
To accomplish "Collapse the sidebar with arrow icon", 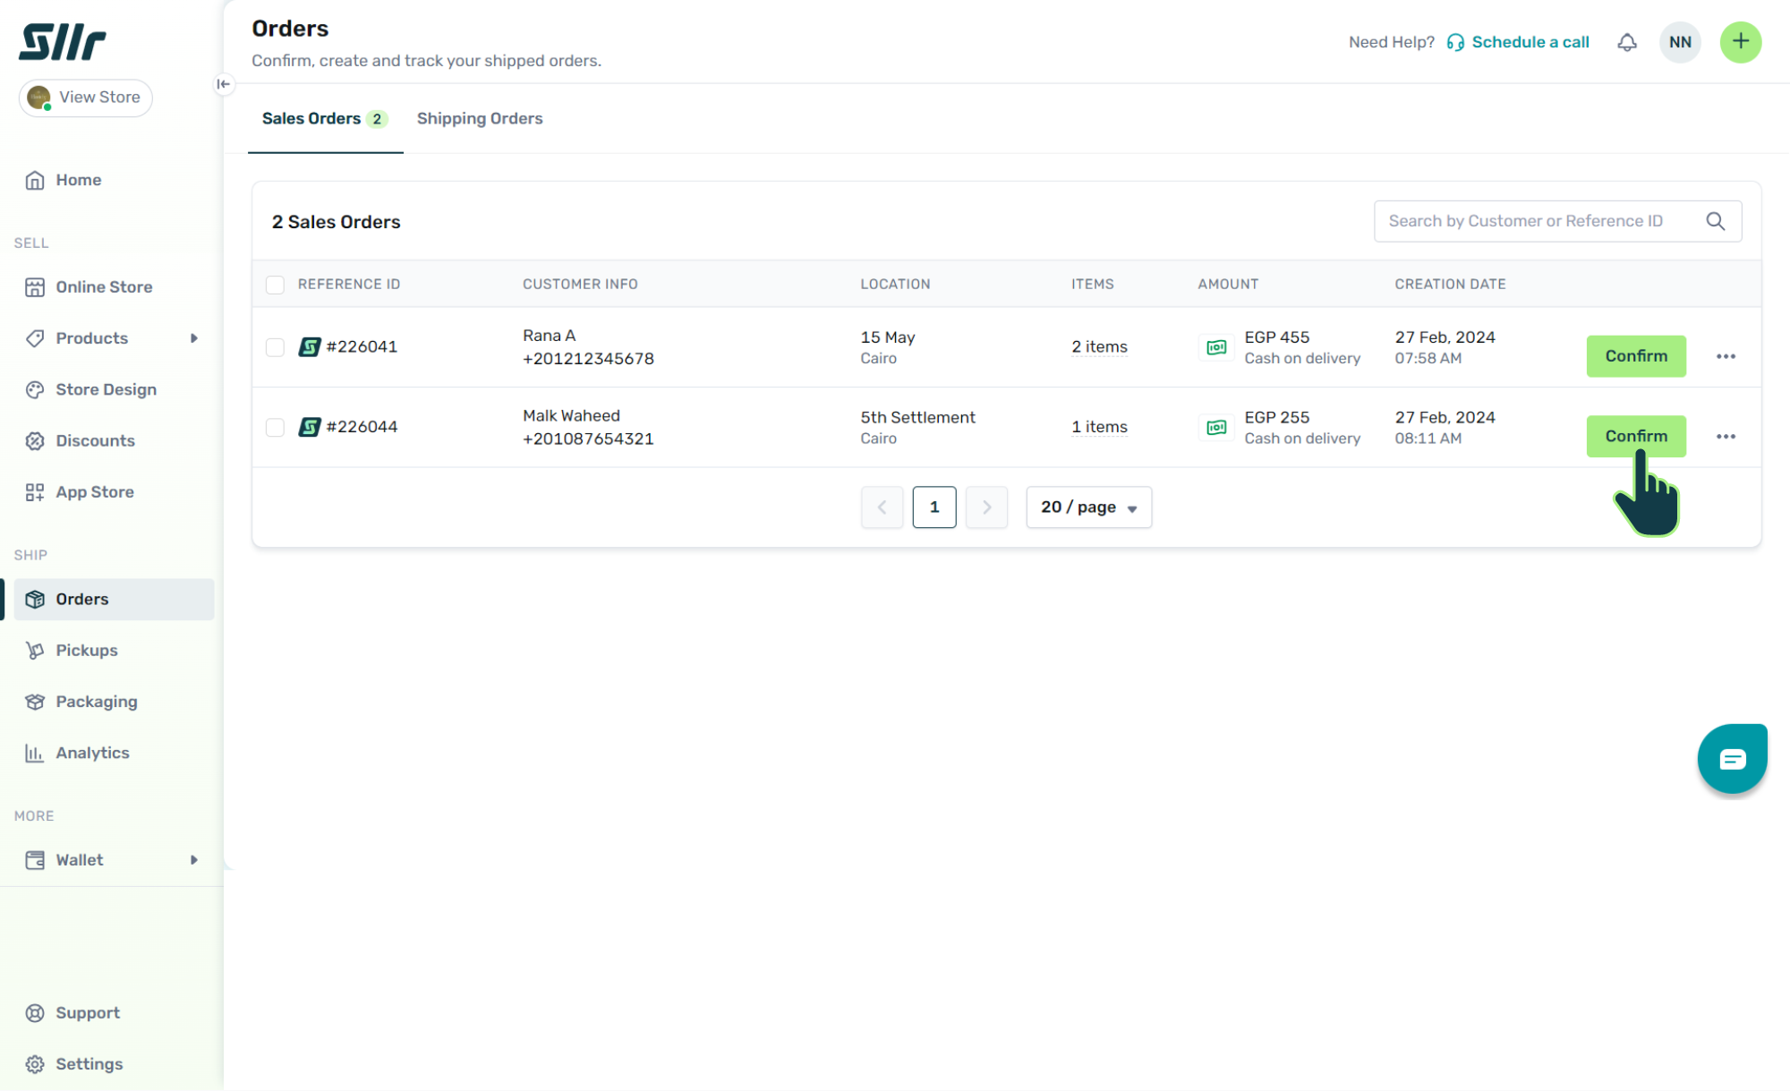I will coord(223,84).
